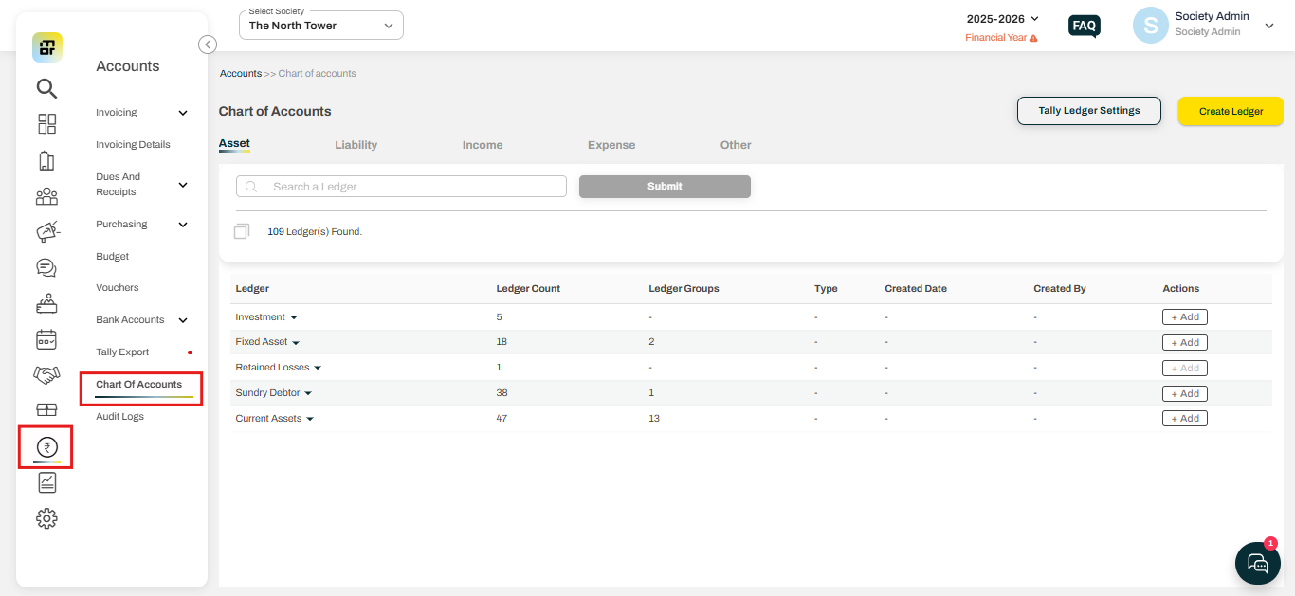Switch to the Asset tab
1295x596 pixels.
(234, 144)
